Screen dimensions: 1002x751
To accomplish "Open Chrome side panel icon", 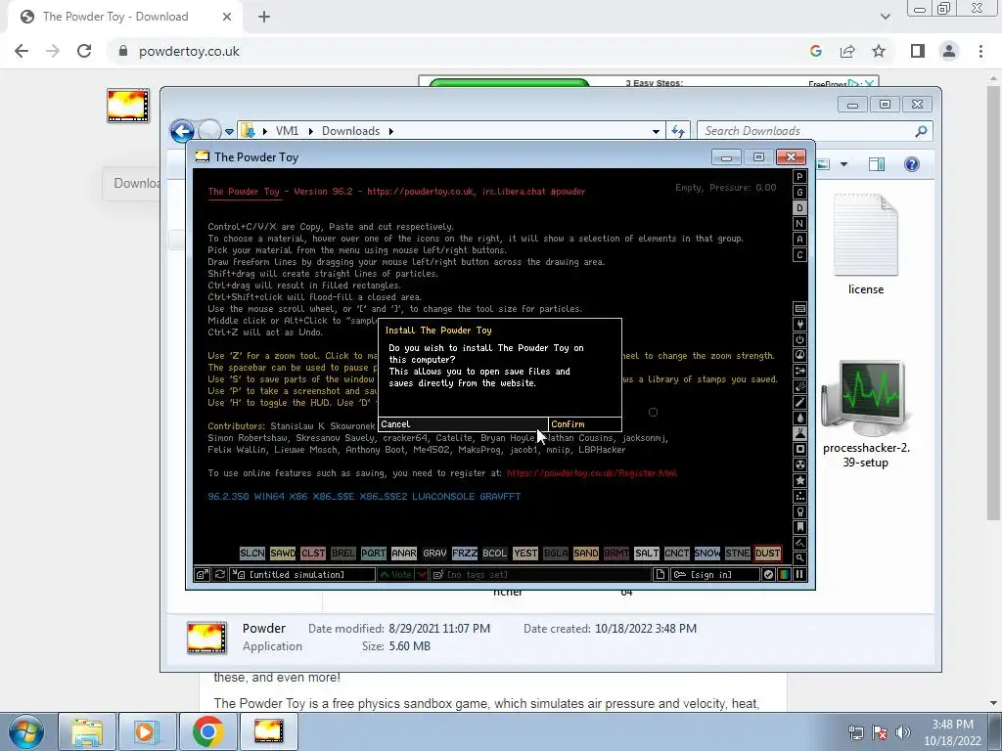I will click(918, 51).
